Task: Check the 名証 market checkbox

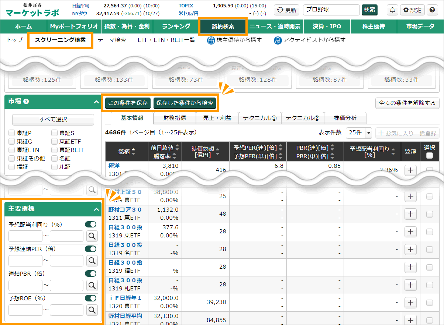Action: (54, 158)
